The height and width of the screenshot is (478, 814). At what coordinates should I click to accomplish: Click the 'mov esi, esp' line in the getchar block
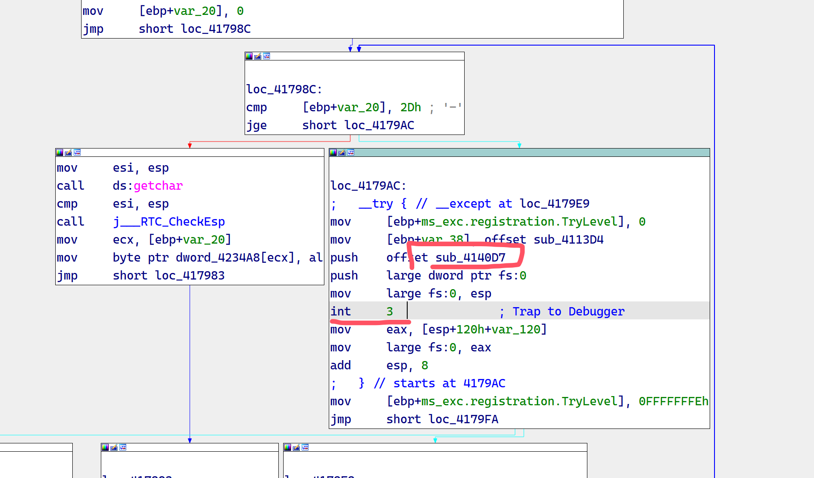coord(113,168)
